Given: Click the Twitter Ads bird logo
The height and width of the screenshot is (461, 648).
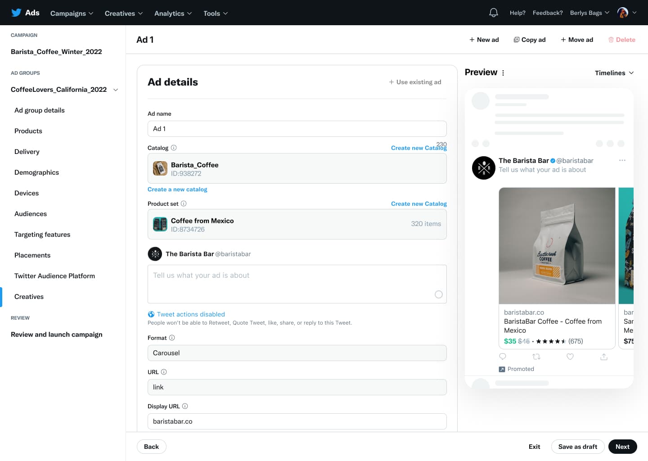Looking at the screenshot, I should pyautogui.click(x=16, y=13).
